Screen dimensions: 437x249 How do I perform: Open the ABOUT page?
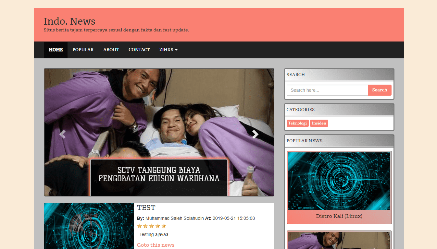[111, 50]
